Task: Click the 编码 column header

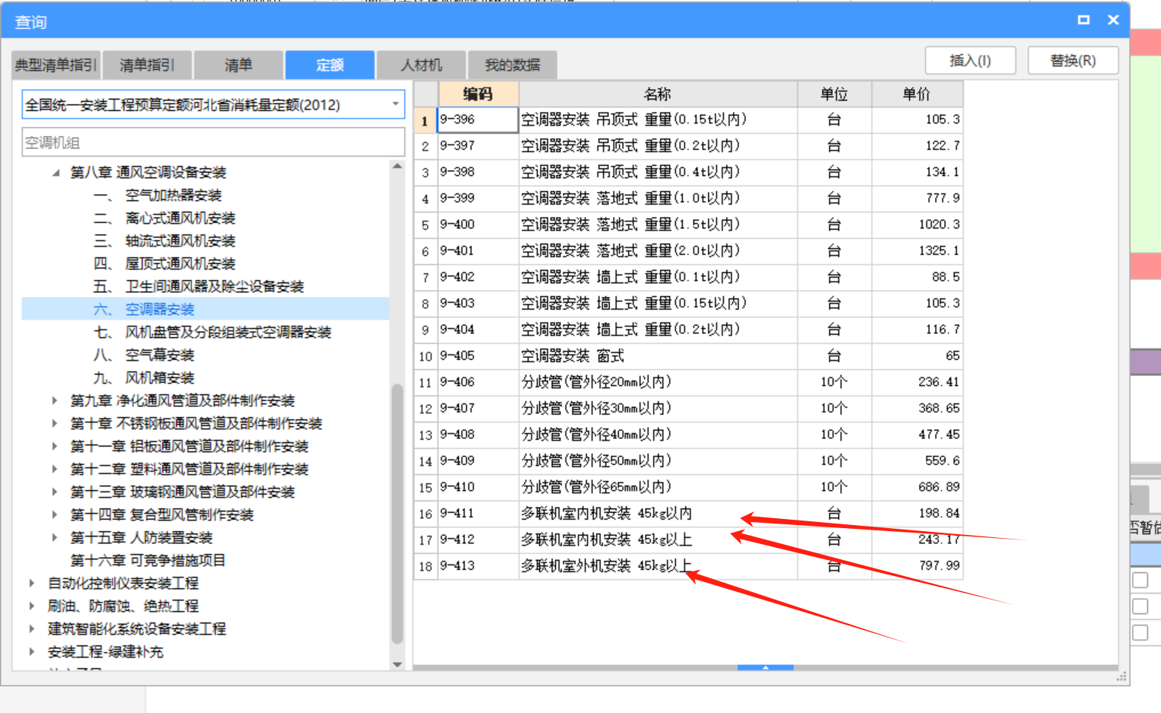Action: tap(478, 94)
